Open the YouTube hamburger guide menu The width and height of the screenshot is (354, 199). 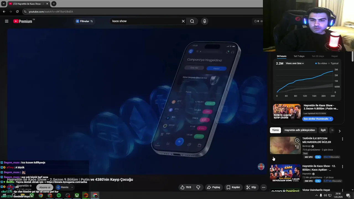7,21
